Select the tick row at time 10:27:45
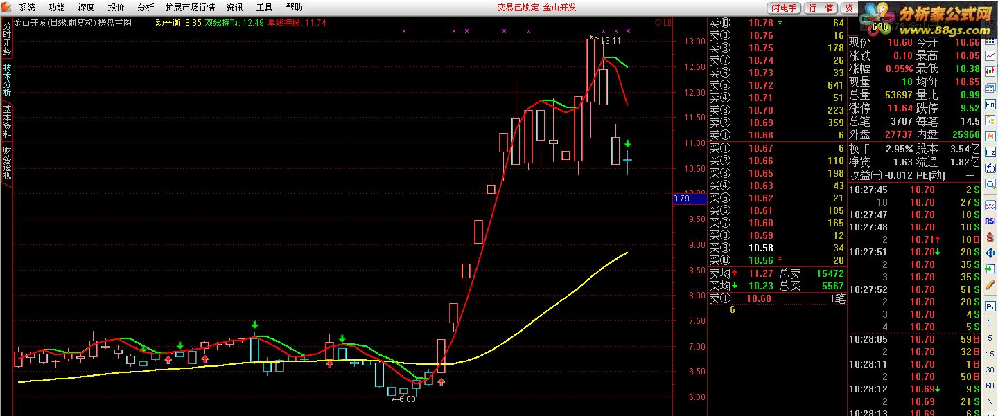998x416 pixels. tap(915, 190)
